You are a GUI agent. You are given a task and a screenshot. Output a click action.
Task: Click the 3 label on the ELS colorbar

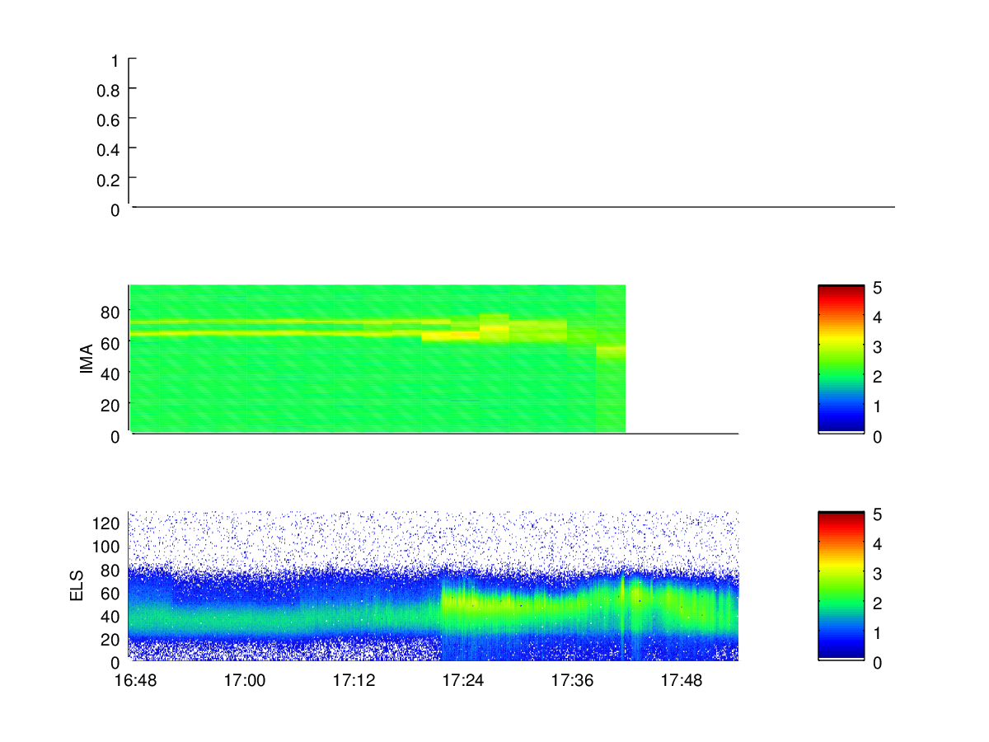(878, 574)
